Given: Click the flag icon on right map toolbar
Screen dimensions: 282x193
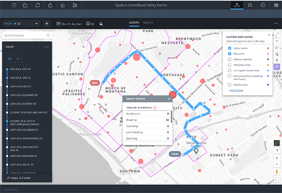Looking at the screenshot, I should tap(277, 41).
